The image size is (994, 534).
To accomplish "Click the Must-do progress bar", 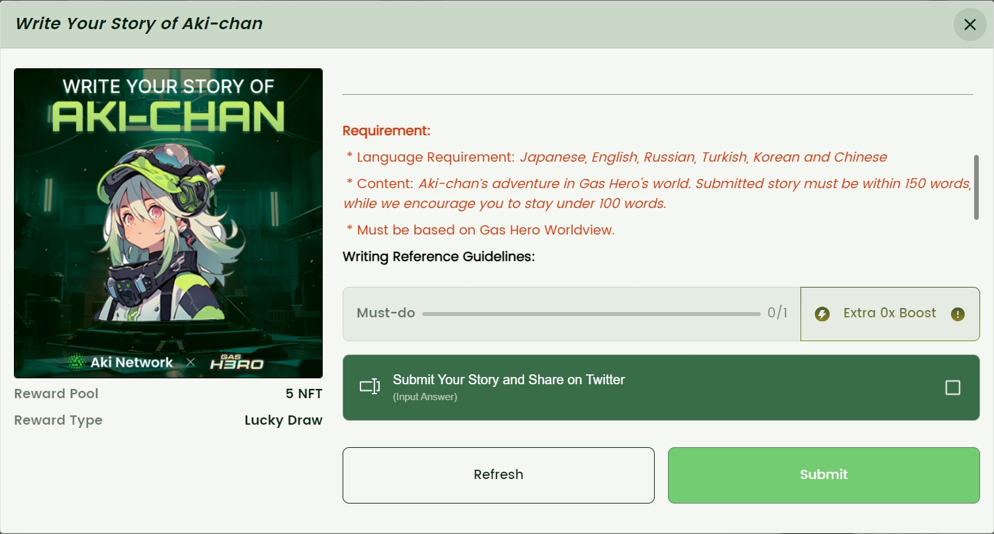I will 591,314.
